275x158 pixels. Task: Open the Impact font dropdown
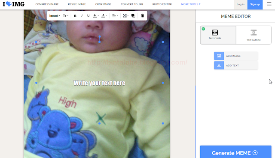click(x=55, y=16)
